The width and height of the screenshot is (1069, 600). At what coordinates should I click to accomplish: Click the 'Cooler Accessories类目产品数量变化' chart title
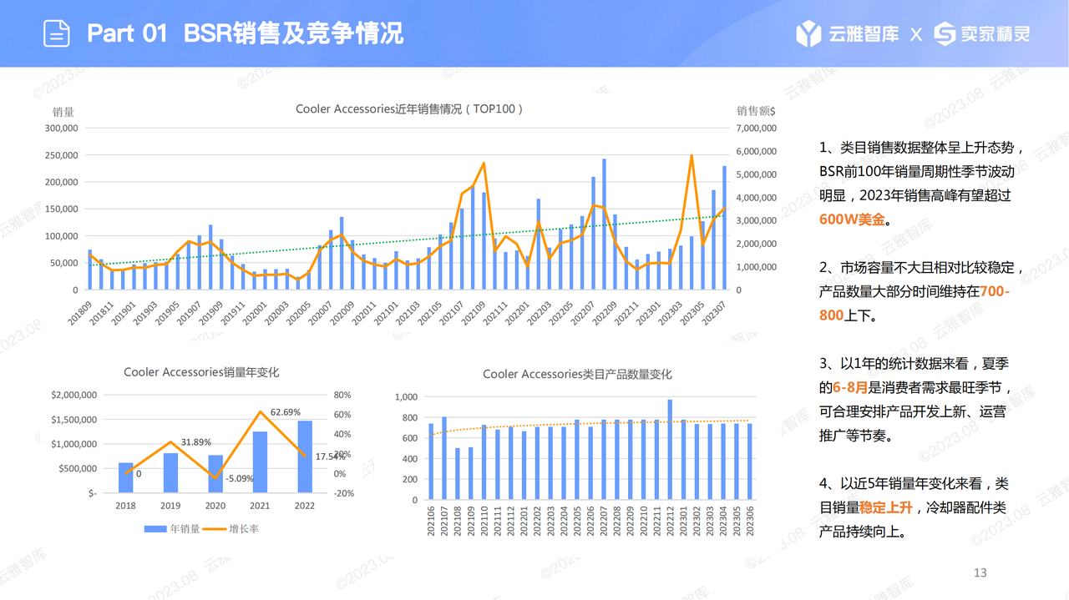click(577, 375)
